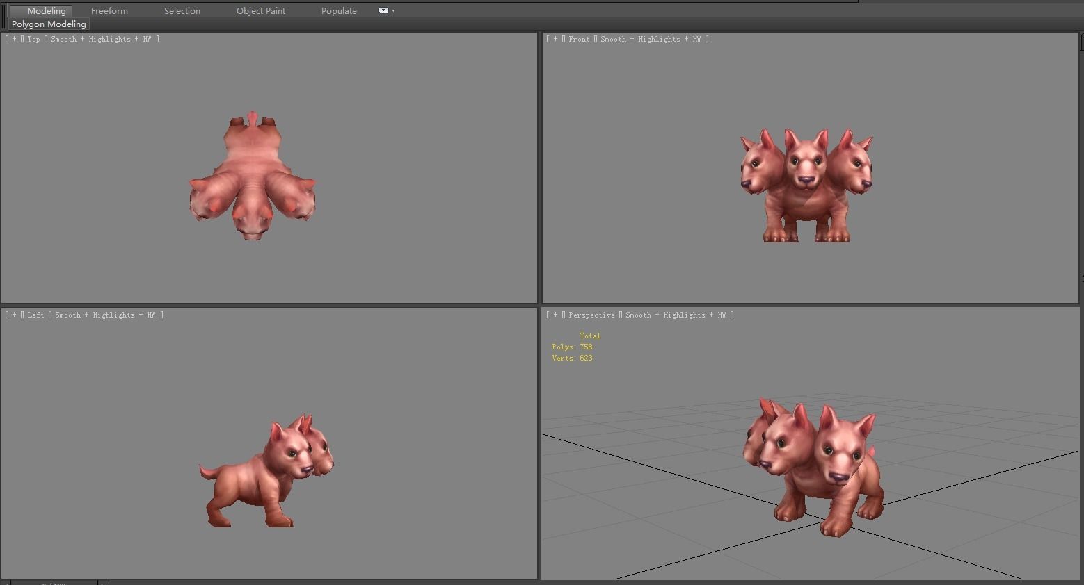This screenshot has height=585, width=1084.
Task: Open the Populate ribbon tab
Action: [x=339, y=10]
